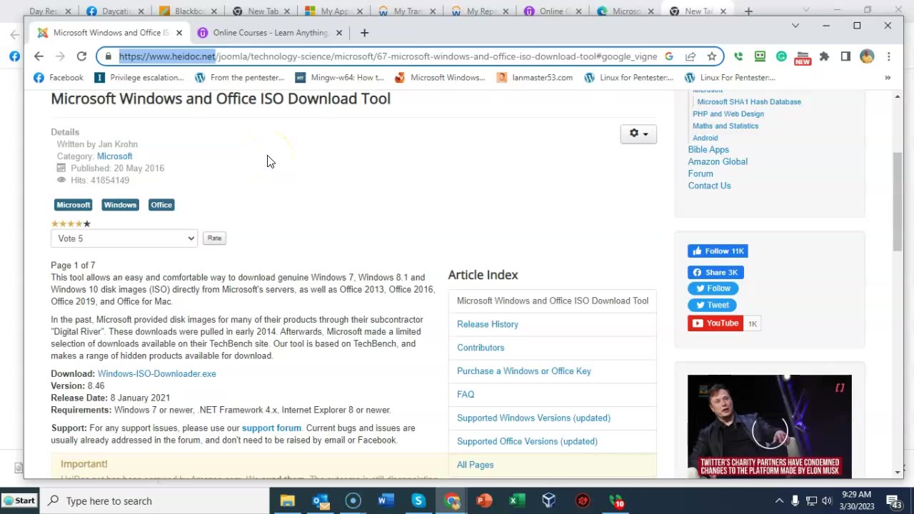Open PowerPoint from the taskbar
This screenshot has width=914, height=514.
[484, 500]
